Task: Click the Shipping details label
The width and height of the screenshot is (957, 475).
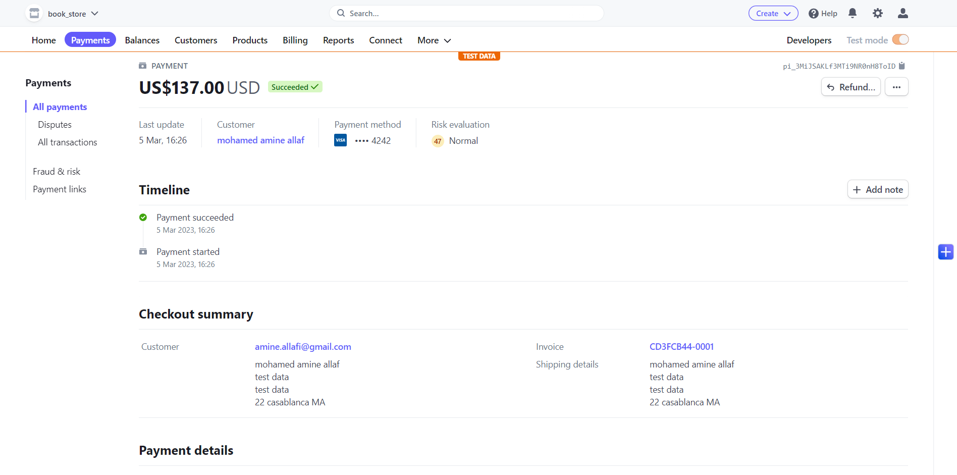Action: 567,364
